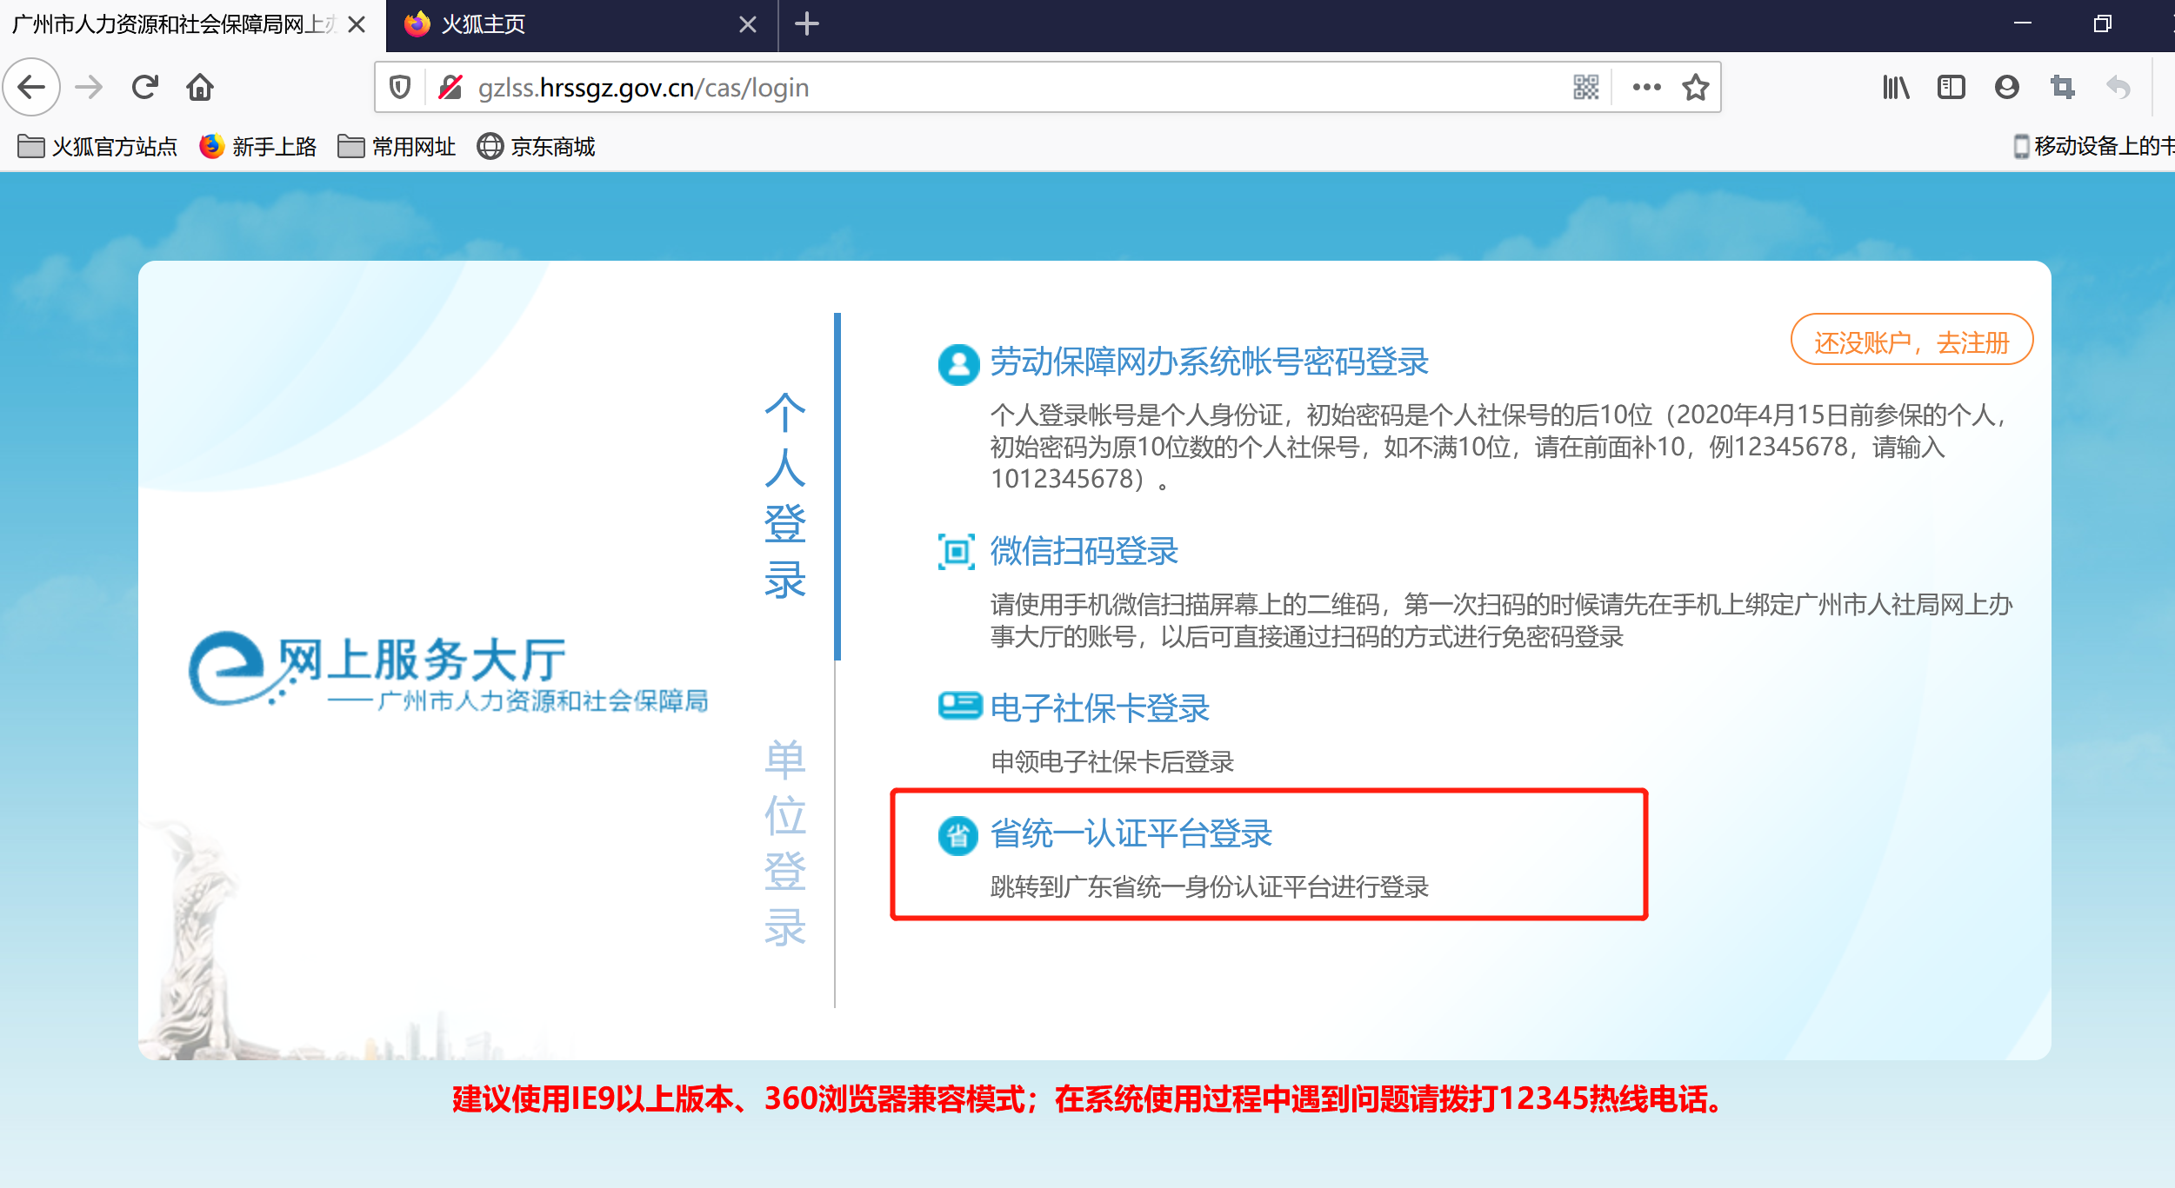The image size is (2175, 1188).
Task: Choose 省统一认证平台登录 link
Action: pos(1131,833)
